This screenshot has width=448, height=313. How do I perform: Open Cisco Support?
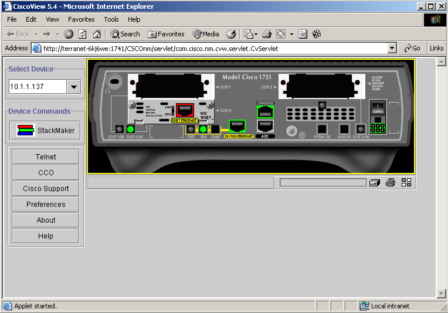pyautogui.click(x=46, y=189)
